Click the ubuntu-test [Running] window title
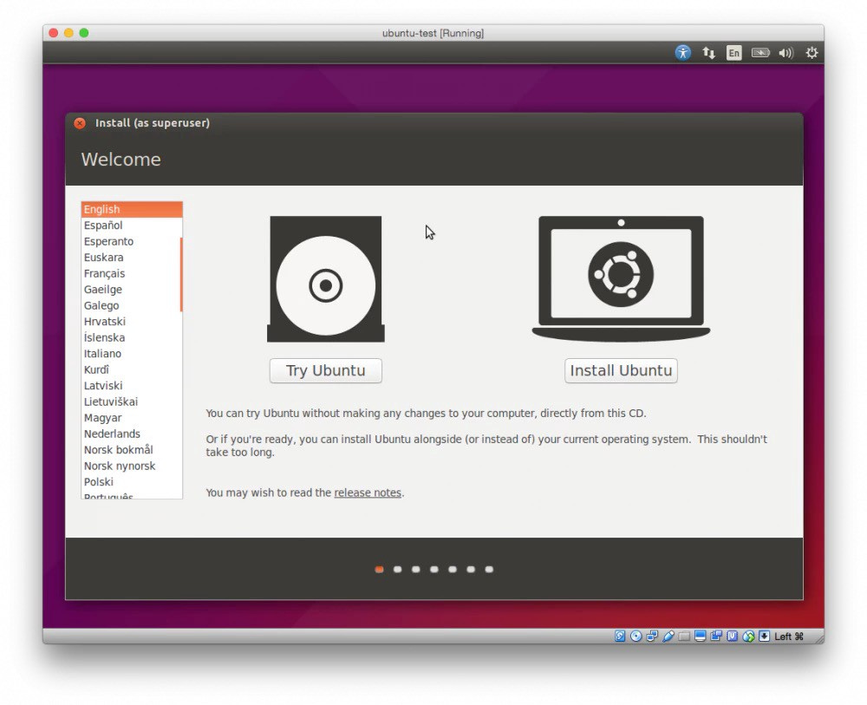Image resolution: width=867 pixels, height=705 pixels. pyautogui.click(x=433, y=33)
